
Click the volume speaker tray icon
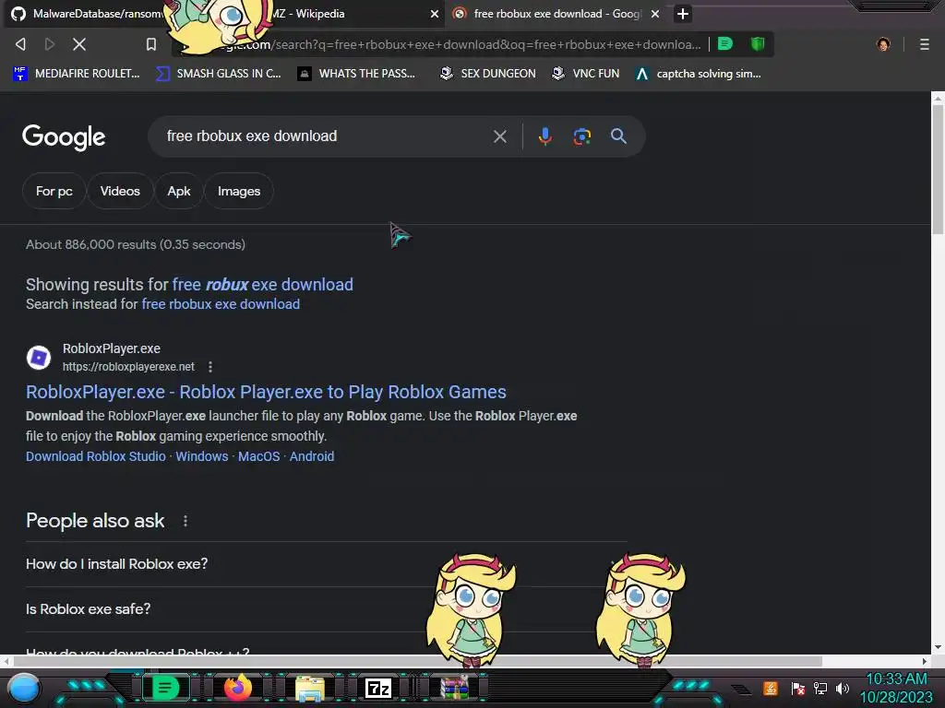tap(842, 688)
